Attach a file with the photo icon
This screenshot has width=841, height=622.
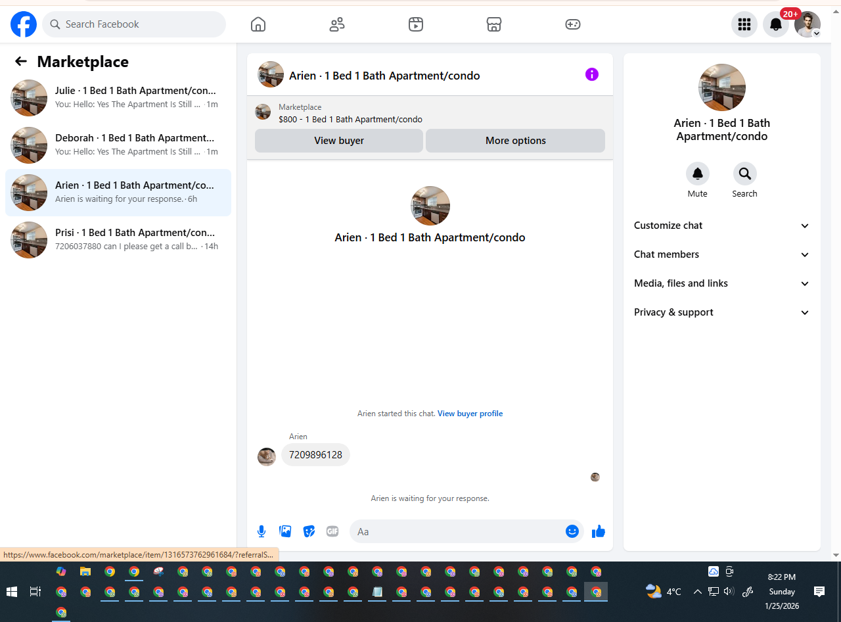point(285,531)
